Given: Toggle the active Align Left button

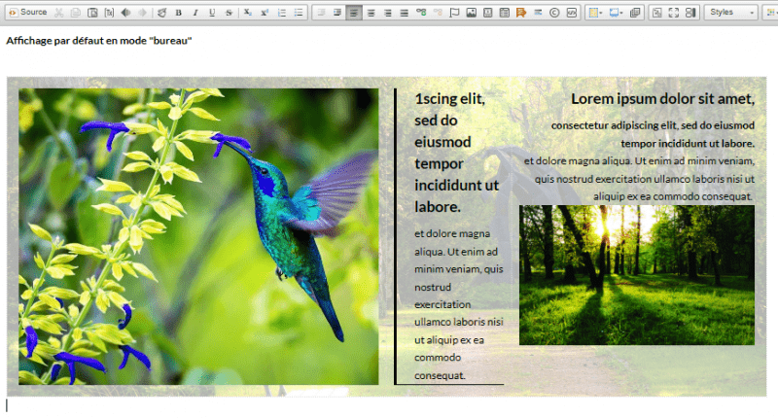Looking at the screenshot, I should (x=354, y=12).
